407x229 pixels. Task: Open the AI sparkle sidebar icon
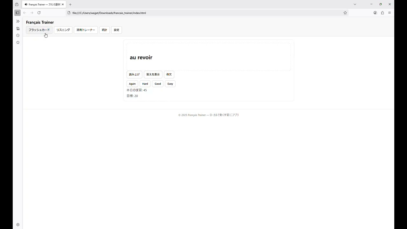click(x=18, y=21)
